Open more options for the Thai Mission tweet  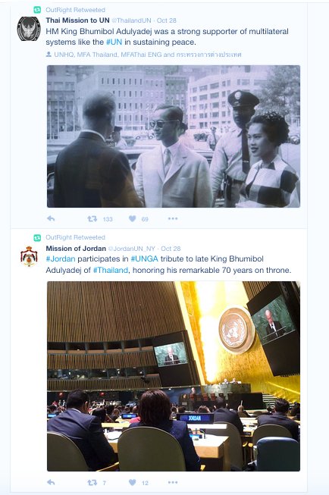[x=173, y=218]
